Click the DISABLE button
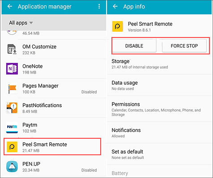This screenshot has height=178, width=213. click(134, 46)
